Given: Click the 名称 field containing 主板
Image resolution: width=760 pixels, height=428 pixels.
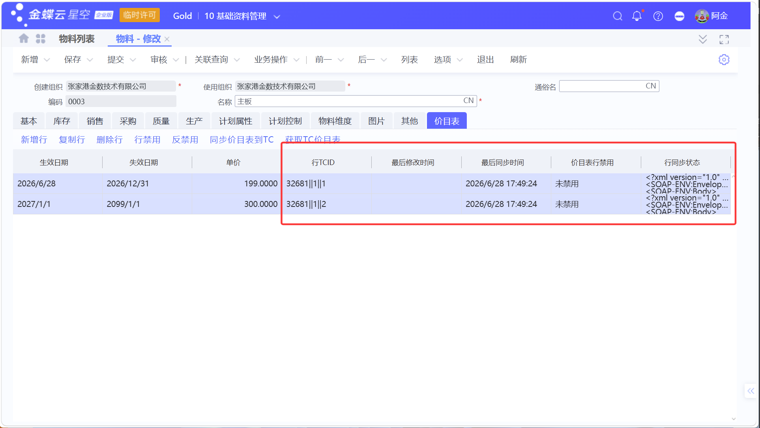Looking at the screenshot, I should pyautogui.click(x=356, y=101).
